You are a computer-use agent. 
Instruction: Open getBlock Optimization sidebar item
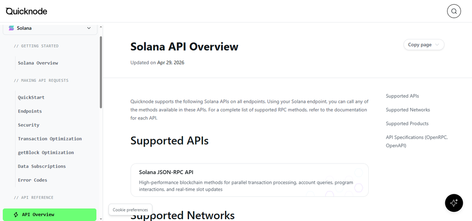tap(46, 153)
